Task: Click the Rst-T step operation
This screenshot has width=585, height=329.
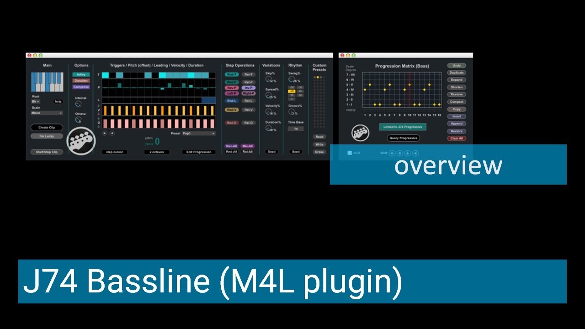Action: tap(248, 74)
